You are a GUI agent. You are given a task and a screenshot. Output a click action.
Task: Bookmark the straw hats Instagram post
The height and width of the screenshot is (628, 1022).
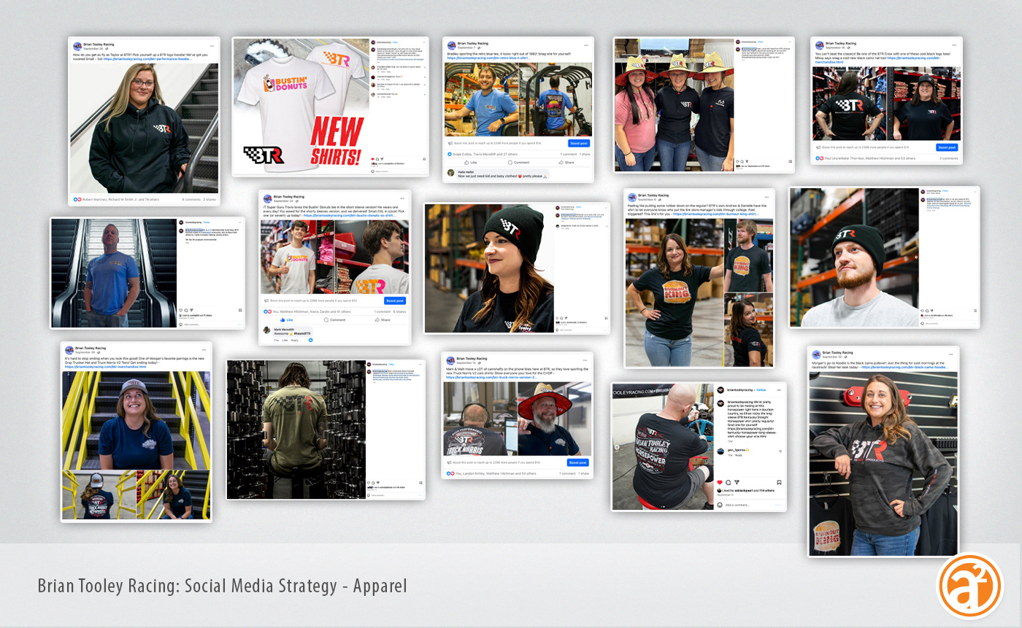(789, 160)
